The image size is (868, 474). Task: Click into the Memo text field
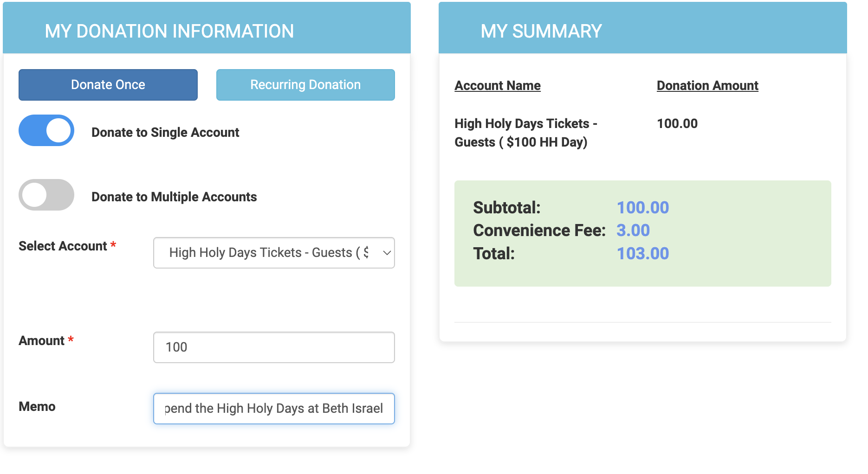coord(274,409)
